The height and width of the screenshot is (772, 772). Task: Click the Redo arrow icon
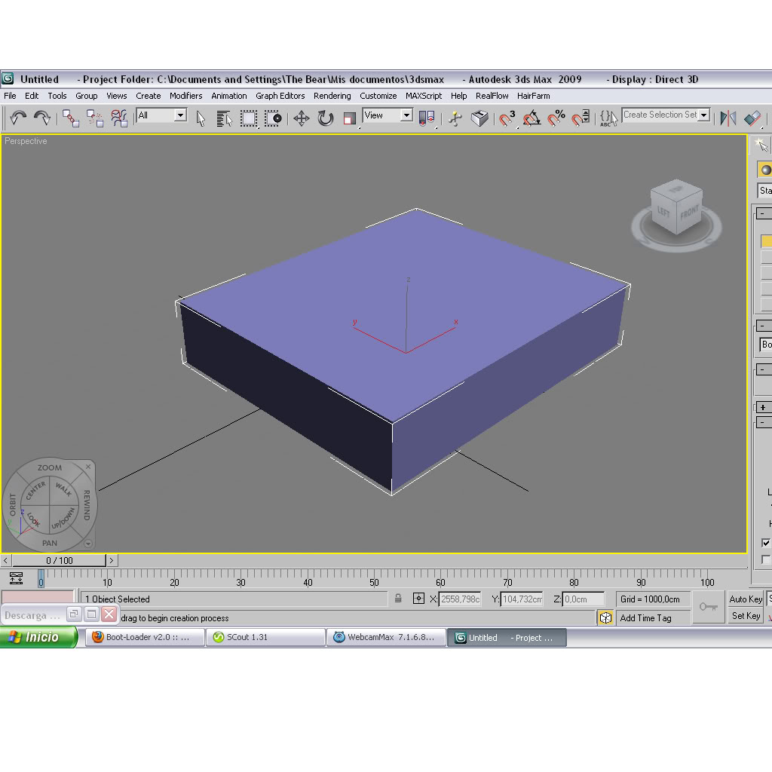click(42, 118)
